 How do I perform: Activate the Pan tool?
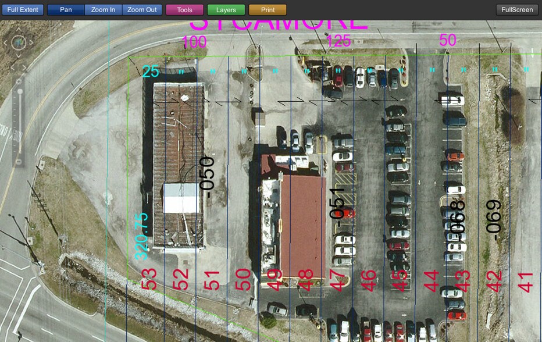tap(66, 10)
